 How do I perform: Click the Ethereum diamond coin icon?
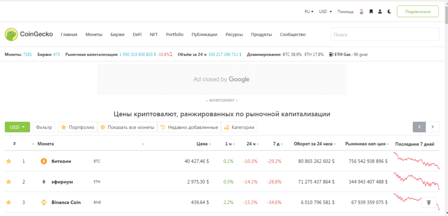tap(44, 182)
